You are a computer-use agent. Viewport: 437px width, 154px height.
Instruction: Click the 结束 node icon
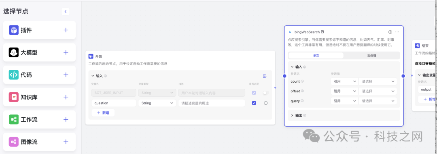click(x=417, y=46)
